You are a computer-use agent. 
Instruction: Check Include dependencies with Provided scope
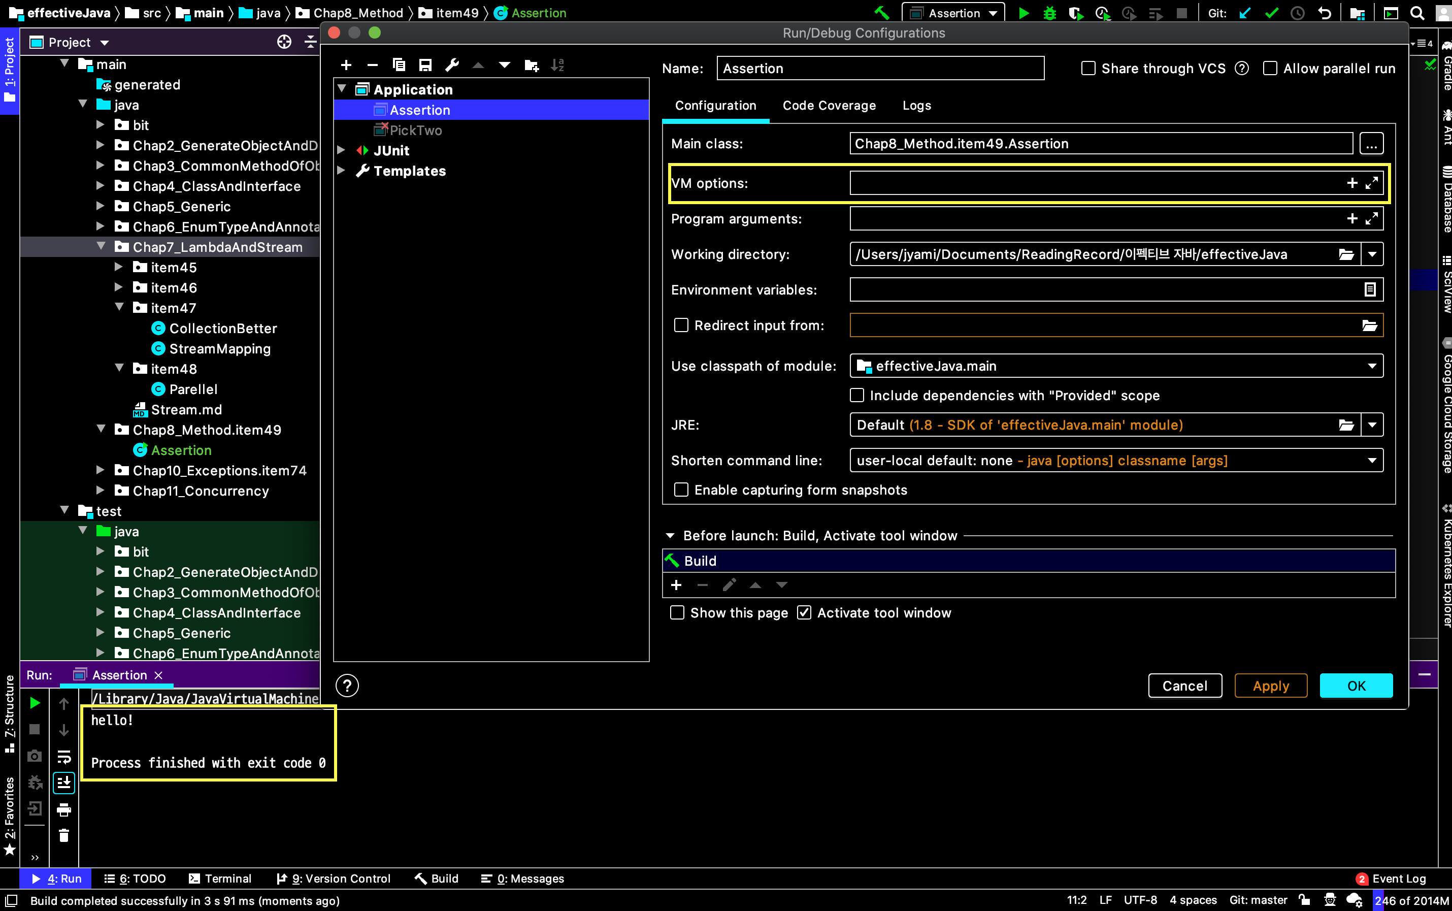tap(857, 395)
